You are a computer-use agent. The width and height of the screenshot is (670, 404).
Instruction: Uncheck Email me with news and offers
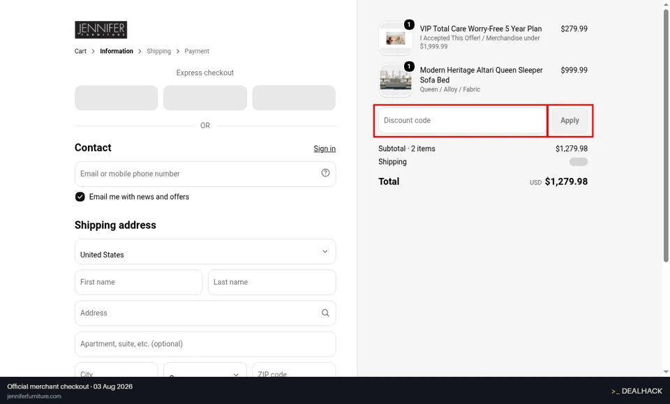80,197
